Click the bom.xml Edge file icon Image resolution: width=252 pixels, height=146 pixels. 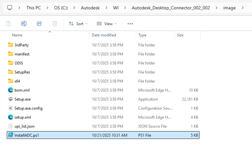click(x=11, y=90)
